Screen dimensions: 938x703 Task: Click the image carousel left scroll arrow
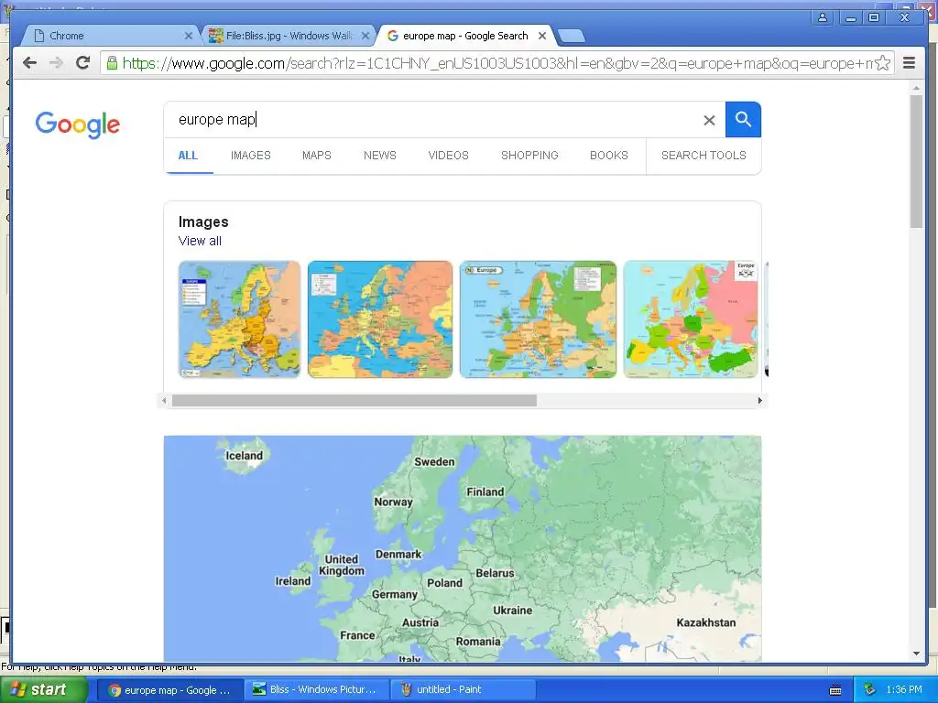(164, 401)
